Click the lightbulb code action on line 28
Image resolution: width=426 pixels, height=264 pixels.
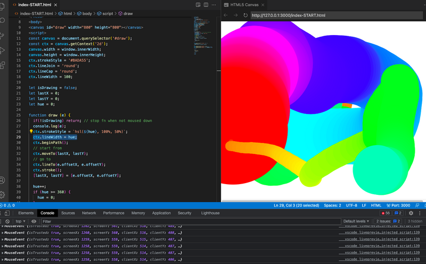(31, 131)
